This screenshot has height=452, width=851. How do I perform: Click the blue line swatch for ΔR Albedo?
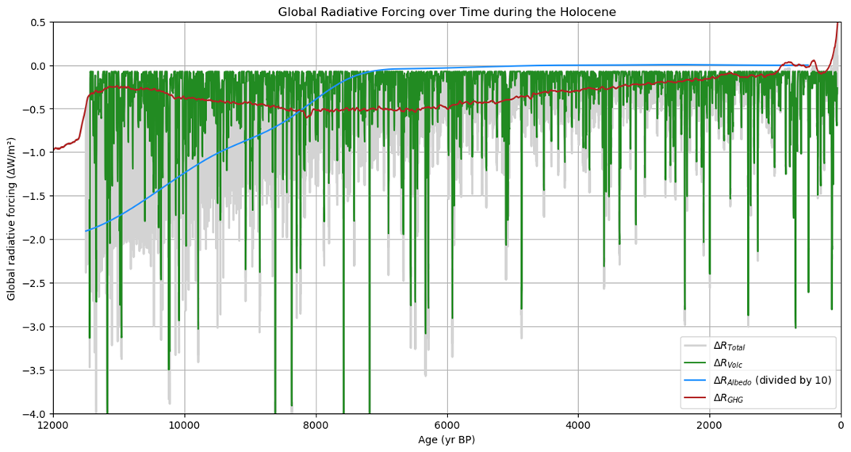point(696,381)
